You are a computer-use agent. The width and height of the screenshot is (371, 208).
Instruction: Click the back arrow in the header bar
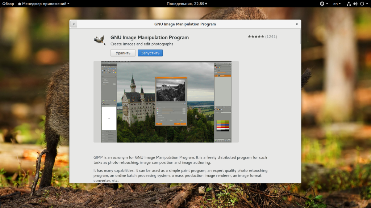pyautogui.click(x=74, y=24)
